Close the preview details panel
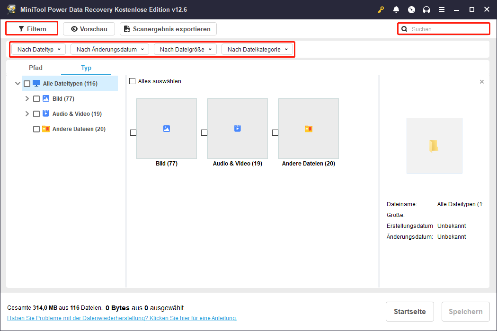Image resolution: width=497 pixels, height=331 pixels. (x=482, y=82)
